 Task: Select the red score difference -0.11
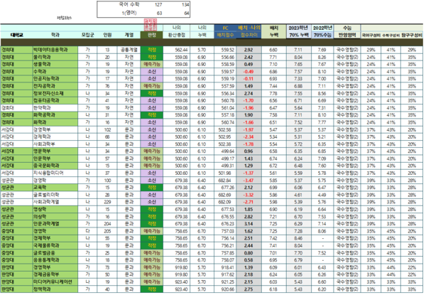click(248, 79)
